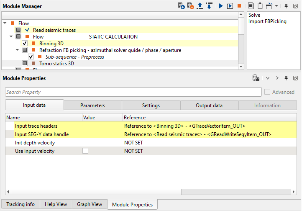Toggle the Binning 3D module checkbox
This screenshot has width=302, height=211.
(x=25, y=44)
